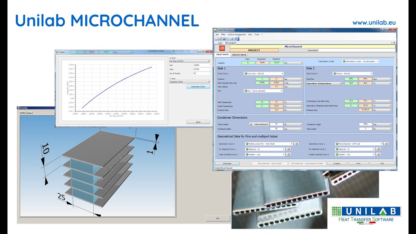
Task: Open the edit icon beside Outlet manifold core 2
Action: [378, 154]
